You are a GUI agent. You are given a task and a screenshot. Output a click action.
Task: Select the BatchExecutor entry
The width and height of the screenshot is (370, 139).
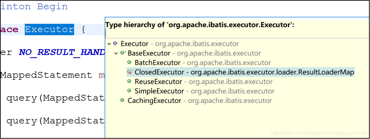click(x=203, y=63)
